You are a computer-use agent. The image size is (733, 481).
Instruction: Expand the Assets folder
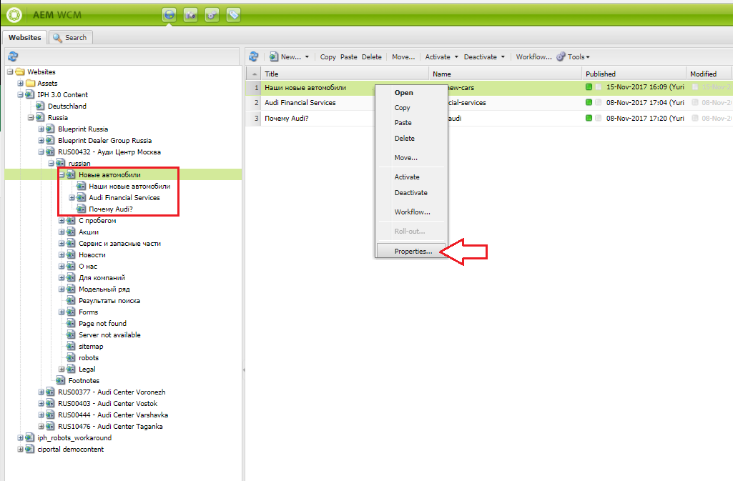[x=20, y=83]
